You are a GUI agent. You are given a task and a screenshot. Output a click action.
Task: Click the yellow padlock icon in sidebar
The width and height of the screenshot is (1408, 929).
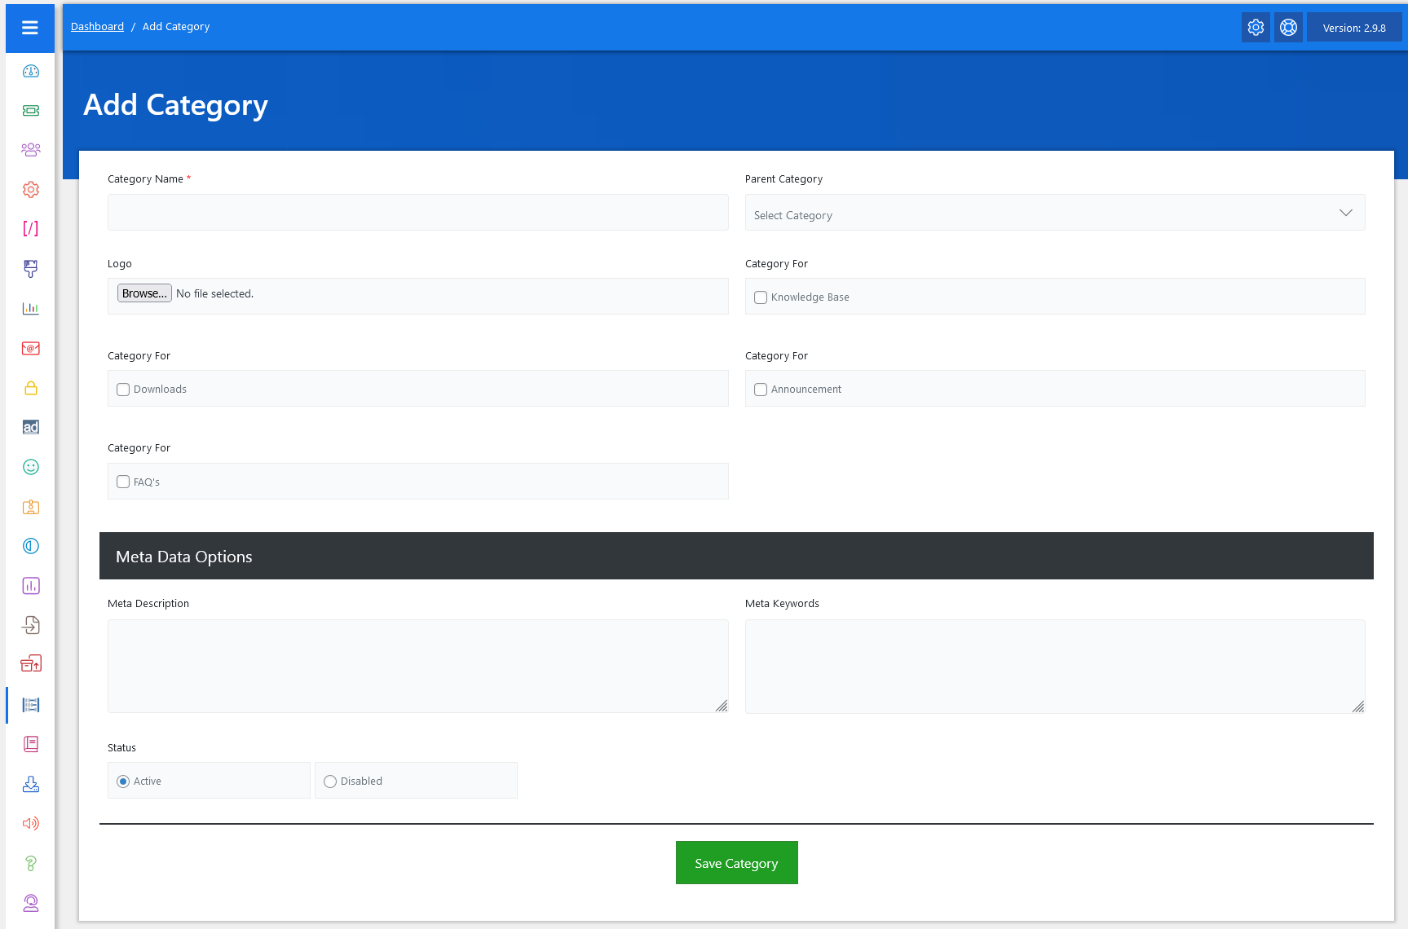point(31,388)
